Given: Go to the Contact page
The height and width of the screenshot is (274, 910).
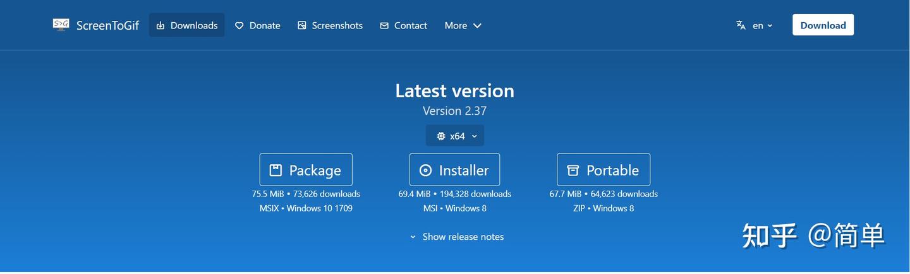Looking at the screenshot, I should click(x=403, y=25).
